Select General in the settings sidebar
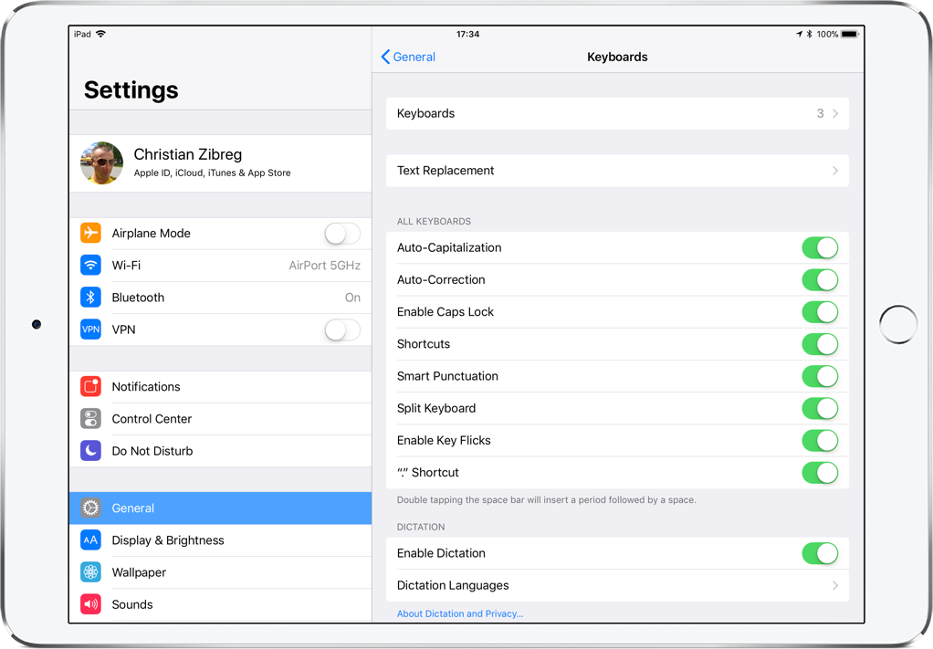This screenshot has height=649, width=933. [220, 508]
